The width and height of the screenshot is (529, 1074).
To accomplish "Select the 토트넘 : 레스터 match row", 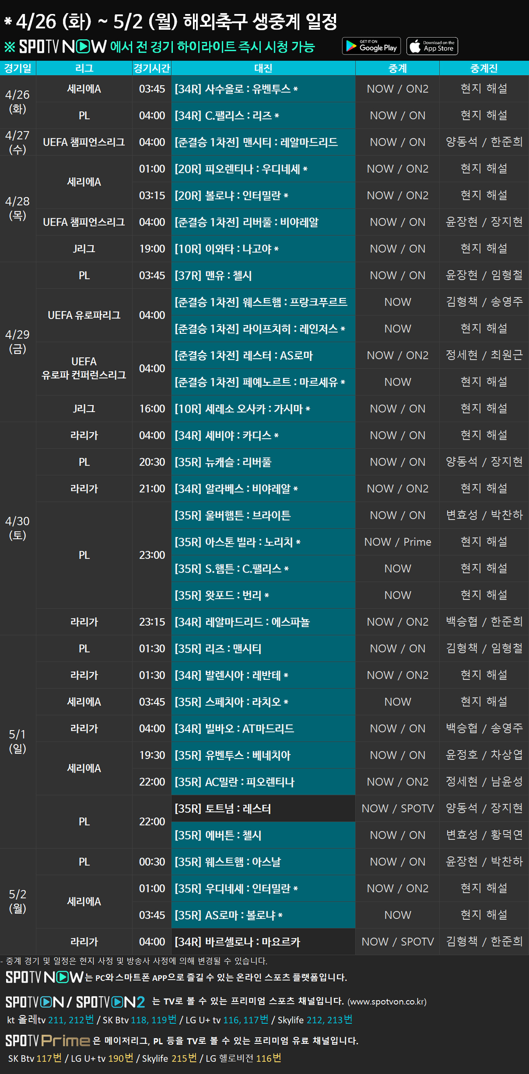I will 263,809.
